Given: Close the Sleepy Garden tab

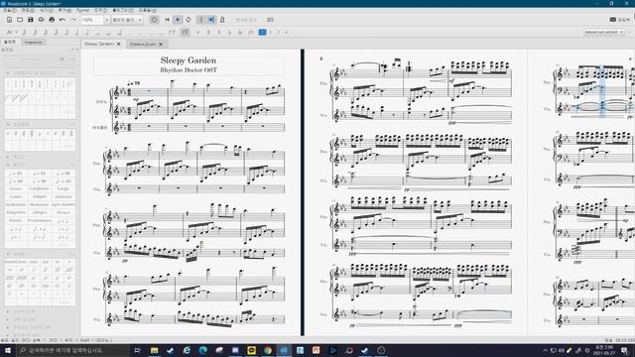Looking at the screenshot, I should click(119, 44).
